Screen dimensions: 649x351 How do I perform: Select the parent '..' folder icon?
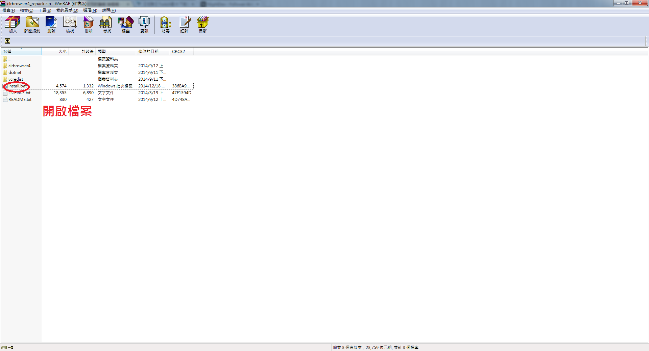pyautogui.click(x=5, y=59)
